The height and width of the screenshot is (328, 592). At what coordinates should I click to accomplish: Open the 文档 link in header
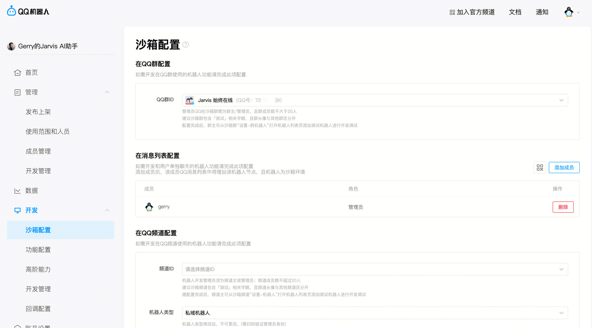pos(515,12)
